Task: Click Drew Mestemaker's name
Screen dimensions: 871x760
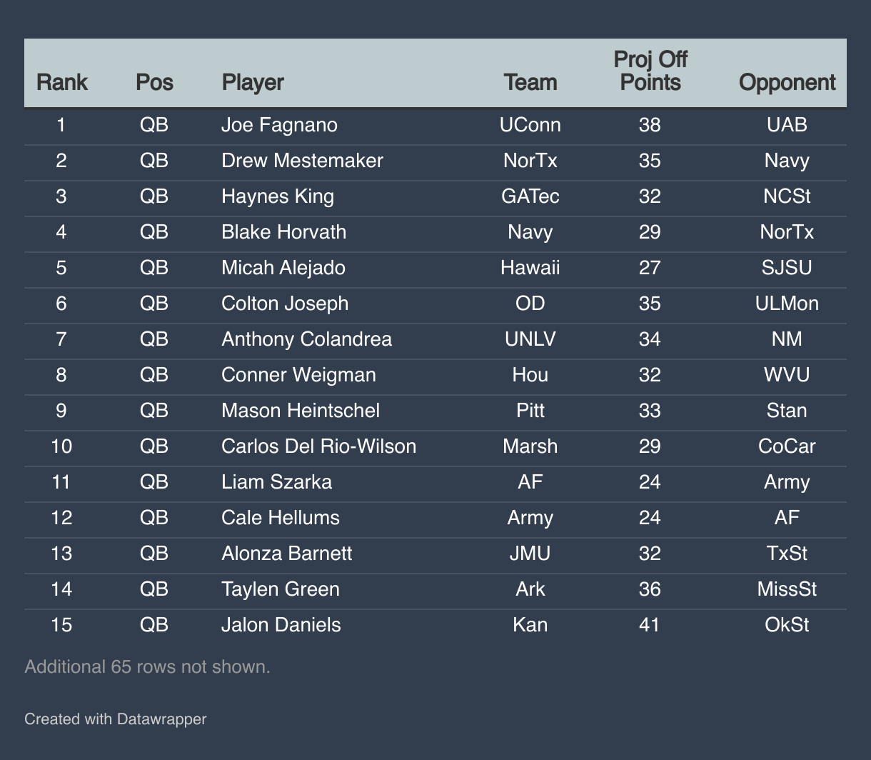Action: [x=302, y=161]
